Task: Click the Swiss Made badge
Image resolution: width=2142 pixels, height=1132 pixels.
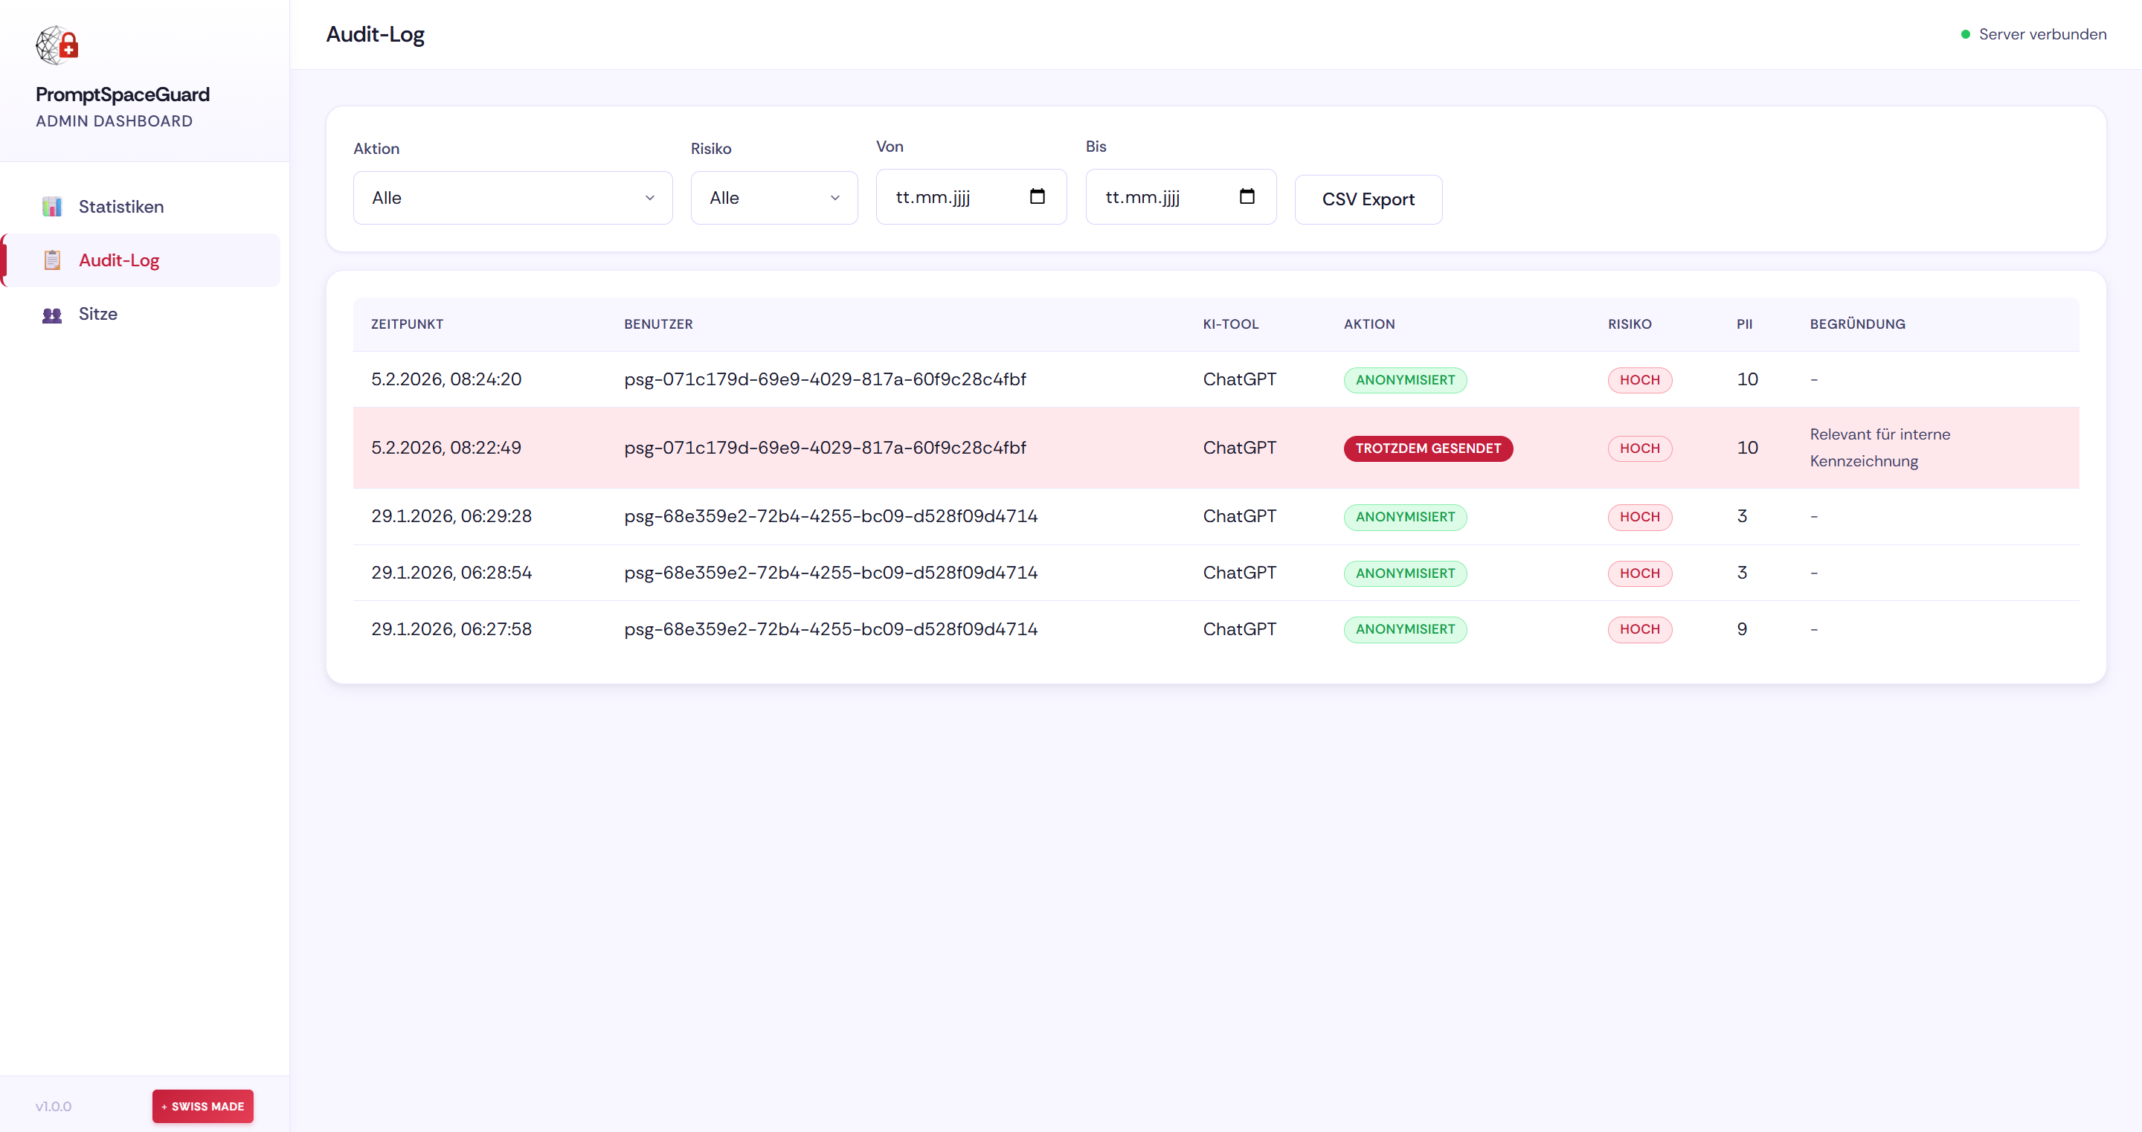Action: (203, 1106)
